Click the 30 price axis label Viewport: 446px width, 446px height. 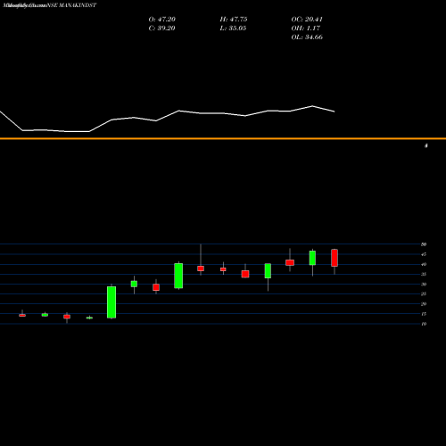[x=424, y=285]
